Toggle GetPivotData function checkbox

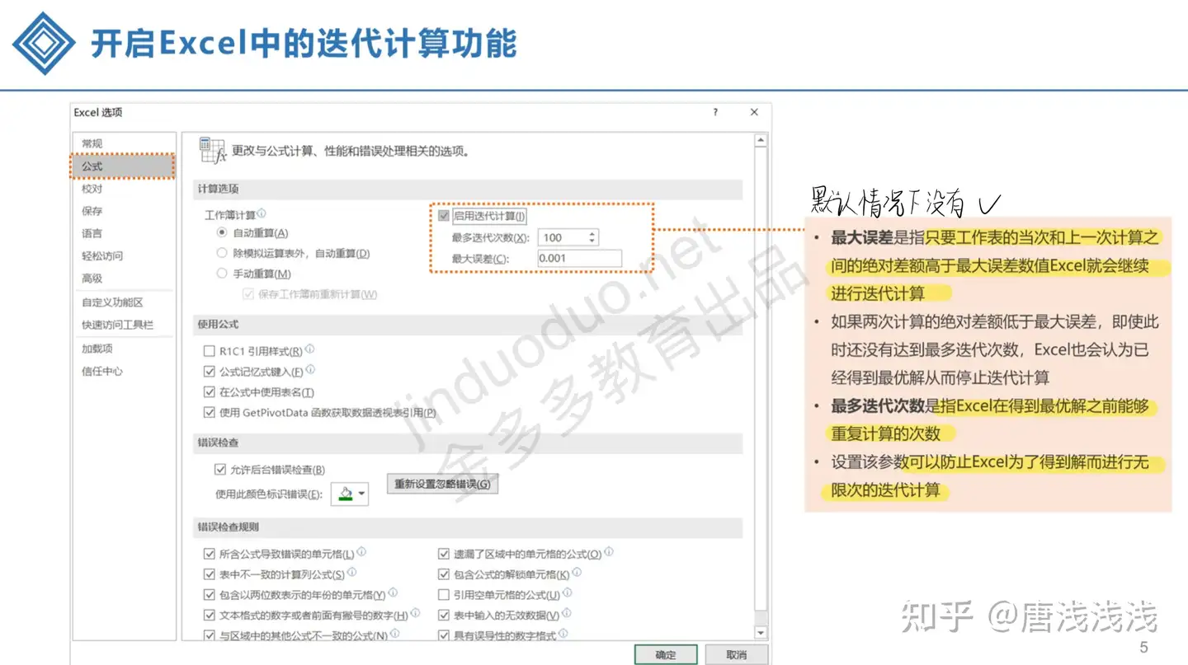tap(209, 412)
